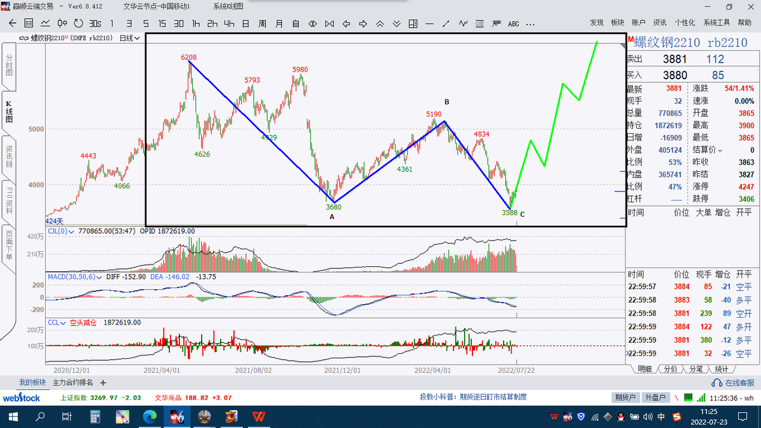Expand the 结算价 dropdown arrow
The height and width of the screenshot is (428, 761).
720,150
